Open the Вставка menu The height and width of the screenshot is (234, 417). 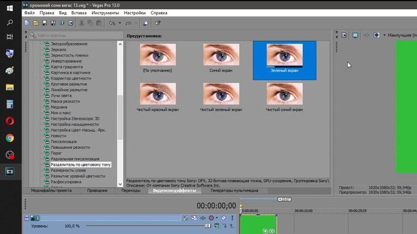[x=79, y=13]
